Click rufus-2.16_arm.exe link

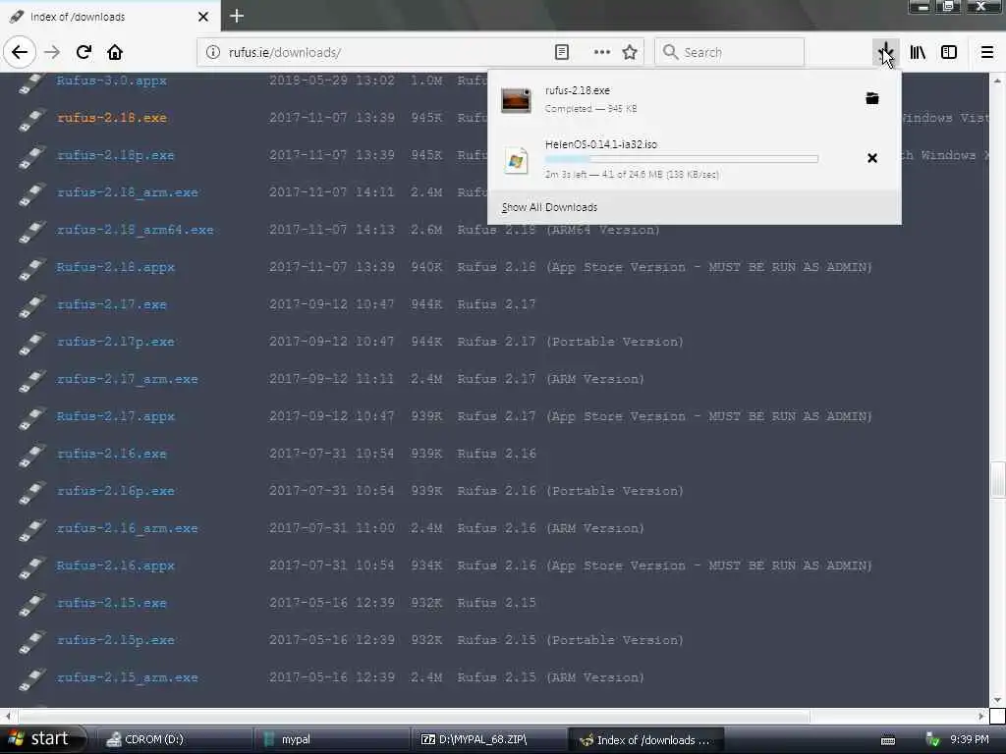pyautogui.click(x=127, y=528)
